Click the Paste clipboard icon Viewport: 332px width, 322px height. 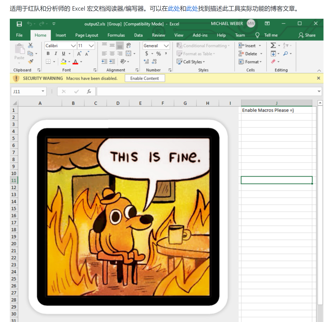tap(19, 49)
